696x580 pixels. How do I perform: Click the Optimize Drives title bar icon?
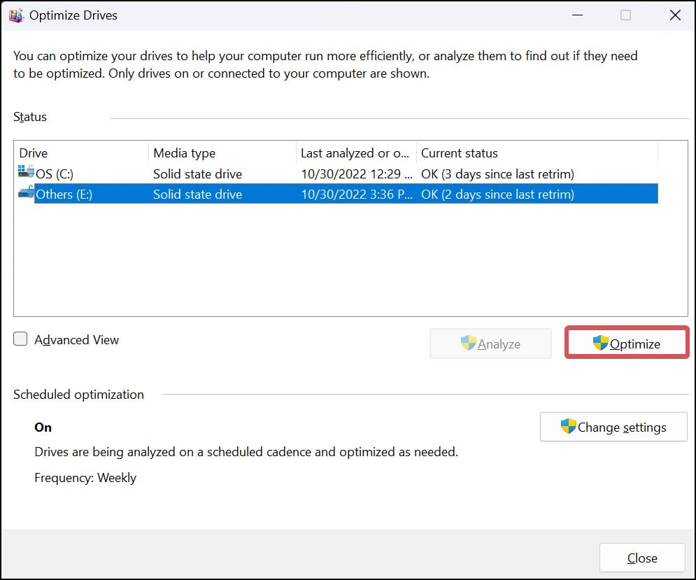[x=15, y=15]
